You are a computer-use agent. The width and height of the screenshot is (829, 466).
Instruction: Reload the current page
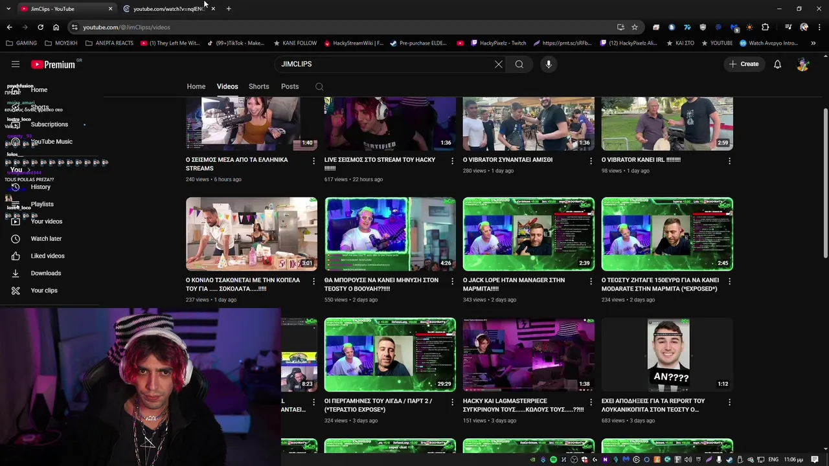[x=40, y=27]
